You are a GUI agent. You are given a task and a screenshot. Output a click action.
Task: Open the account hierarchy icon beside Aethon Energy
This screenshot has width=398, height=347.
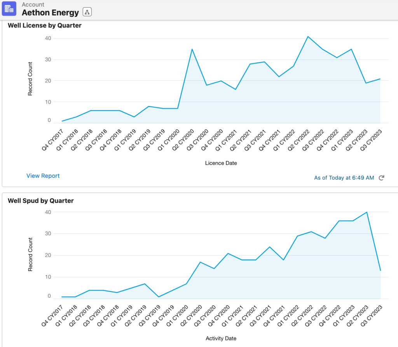tap(87, 12)
